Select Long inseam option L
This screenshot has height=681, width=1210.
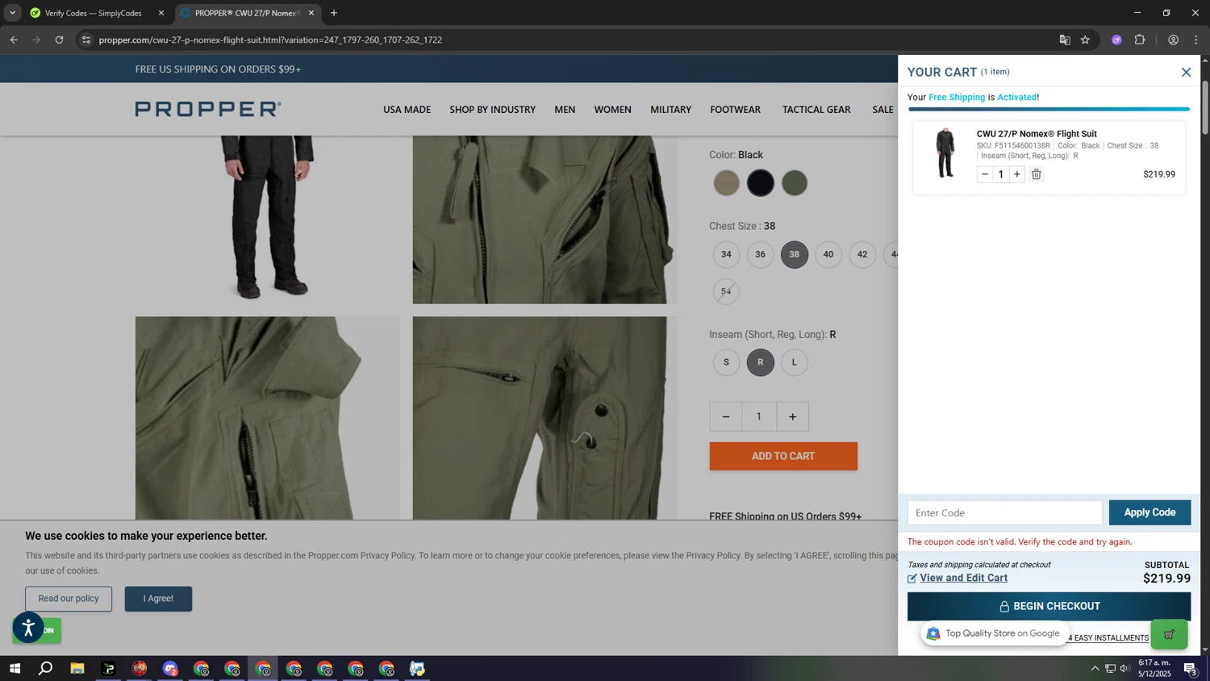(x=795, y=362)
